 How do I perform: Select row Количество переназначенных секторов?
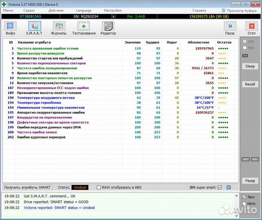click(121, 63)
